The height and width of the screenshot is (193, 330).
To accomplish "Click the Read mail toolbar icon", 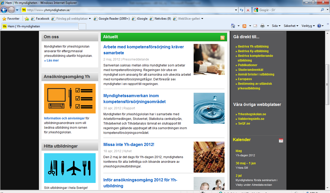I will [x=255, y=26].
